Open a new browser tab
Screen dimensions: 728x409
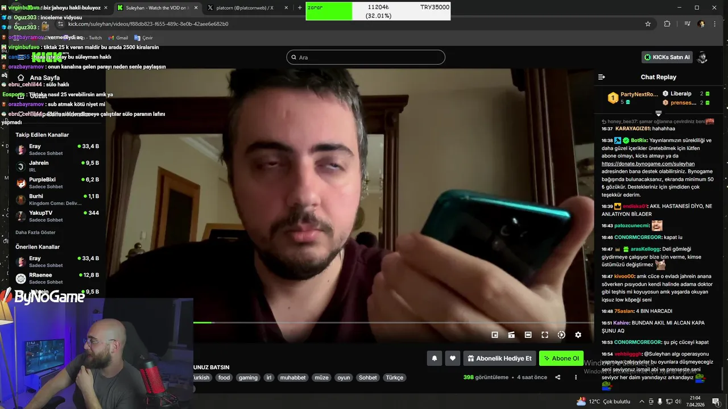[300, 8]
